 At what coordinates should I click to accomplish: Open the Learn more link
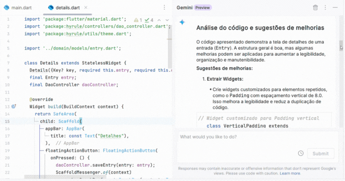290,173
